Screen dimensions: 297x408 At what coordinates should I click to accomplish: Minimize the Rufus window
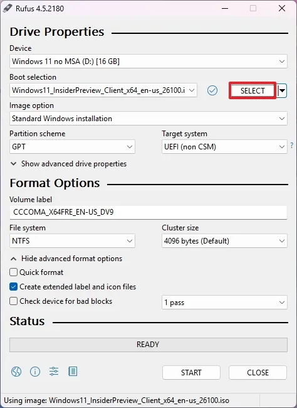pyautogui.click(x=225, y=8)
